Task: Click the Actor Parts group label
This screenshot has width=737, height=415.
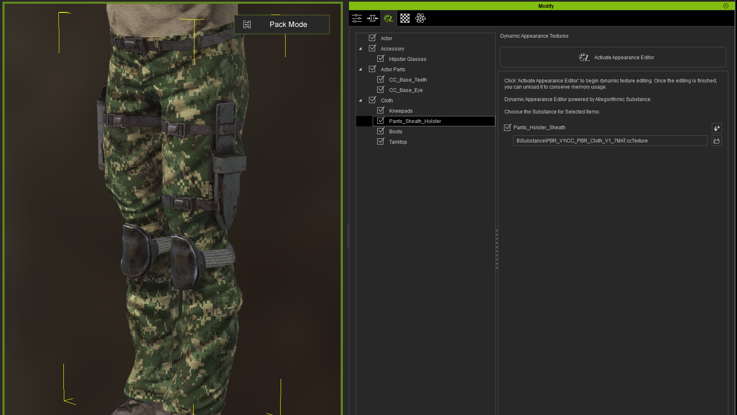Action: tap(393, 70)
